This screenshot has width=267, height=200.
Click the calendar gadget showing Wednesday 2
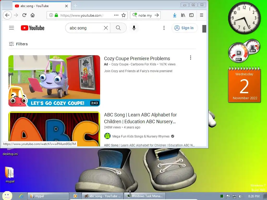244,85
